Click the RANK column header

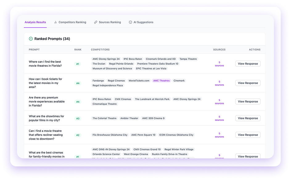[78, 50]
